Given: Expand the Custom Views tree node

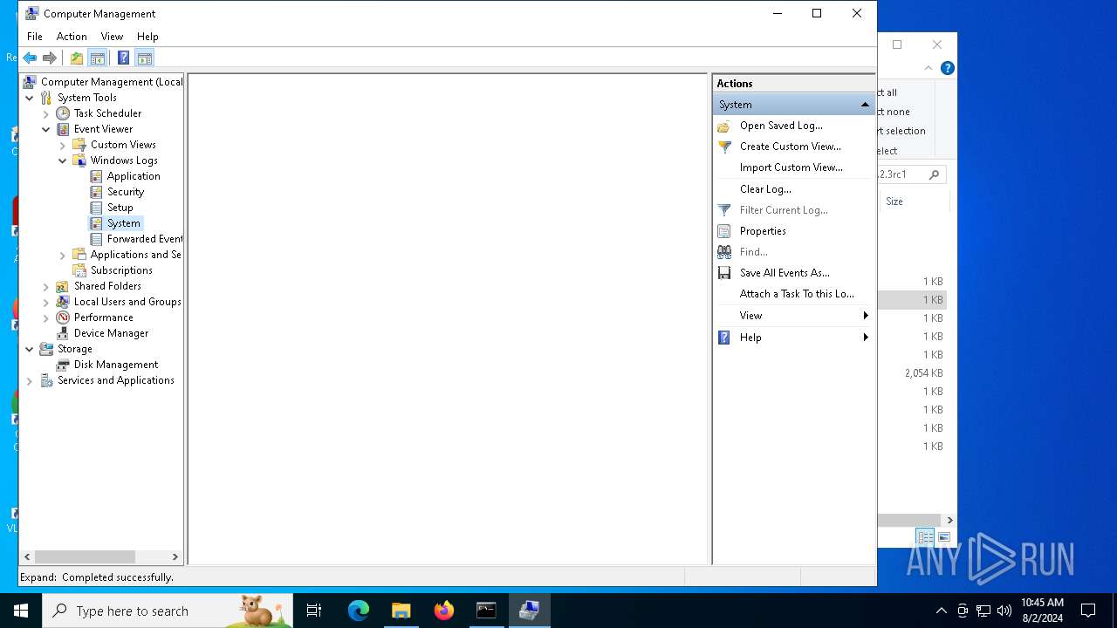Looking at the screenshot, I should [x=63, y=145].
